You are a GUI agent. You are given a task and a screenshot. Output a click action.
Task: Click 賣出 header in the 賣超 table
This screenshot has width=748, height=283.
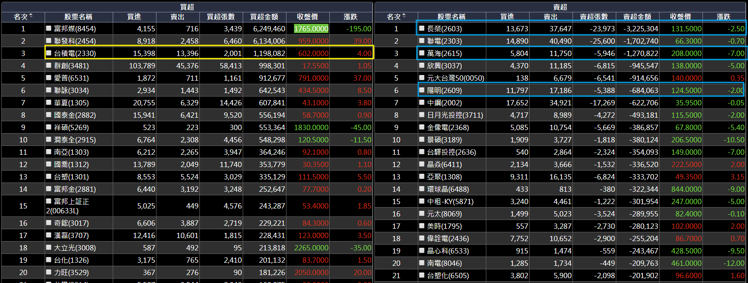550,17
